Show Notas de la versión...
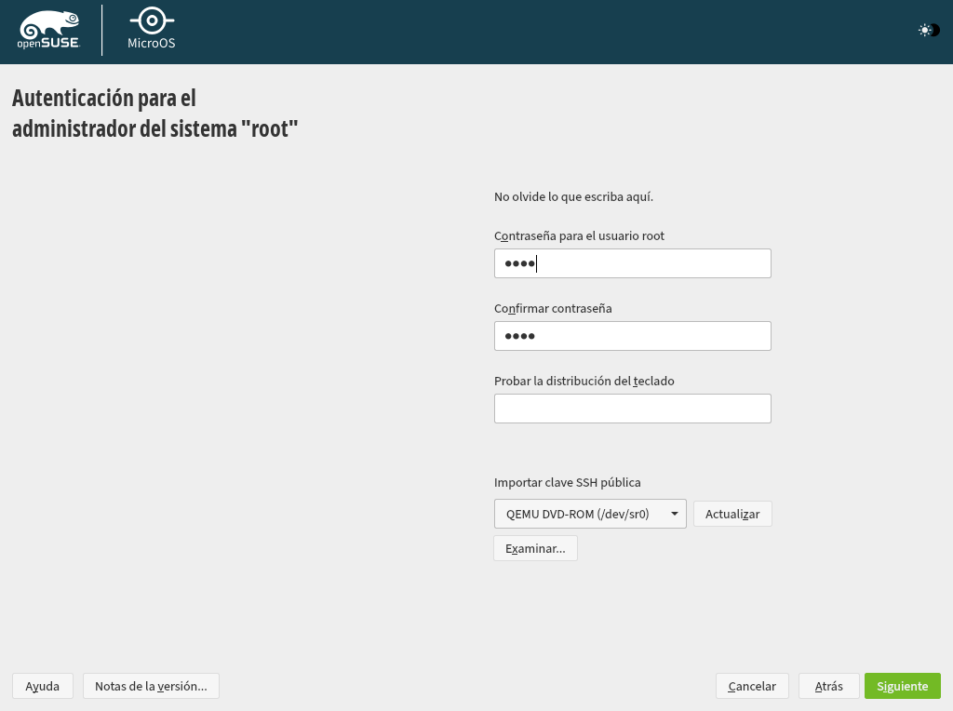Image resolution: width=953 pixels, height=711 pixels. tap(151, 686)
